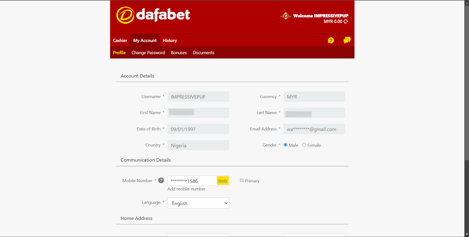The image size is (469, 237).
Task: Open the History tab
Action: [170, 40]
